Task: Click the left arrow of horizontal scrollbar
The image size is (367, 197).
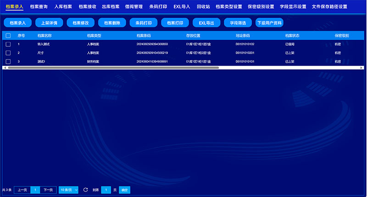Action: coord(4,67)
